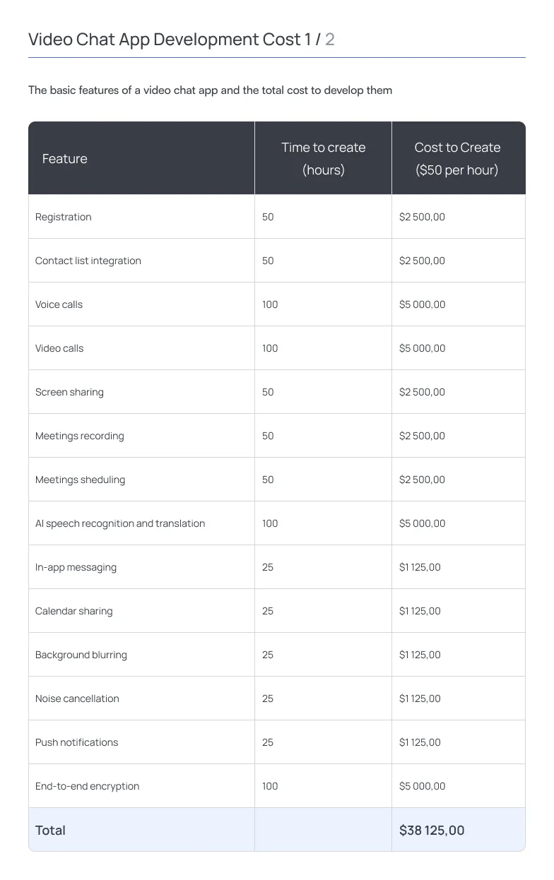554x880 pixels.
Task: Click the subtitle about basic features
Action: [210, 90]
